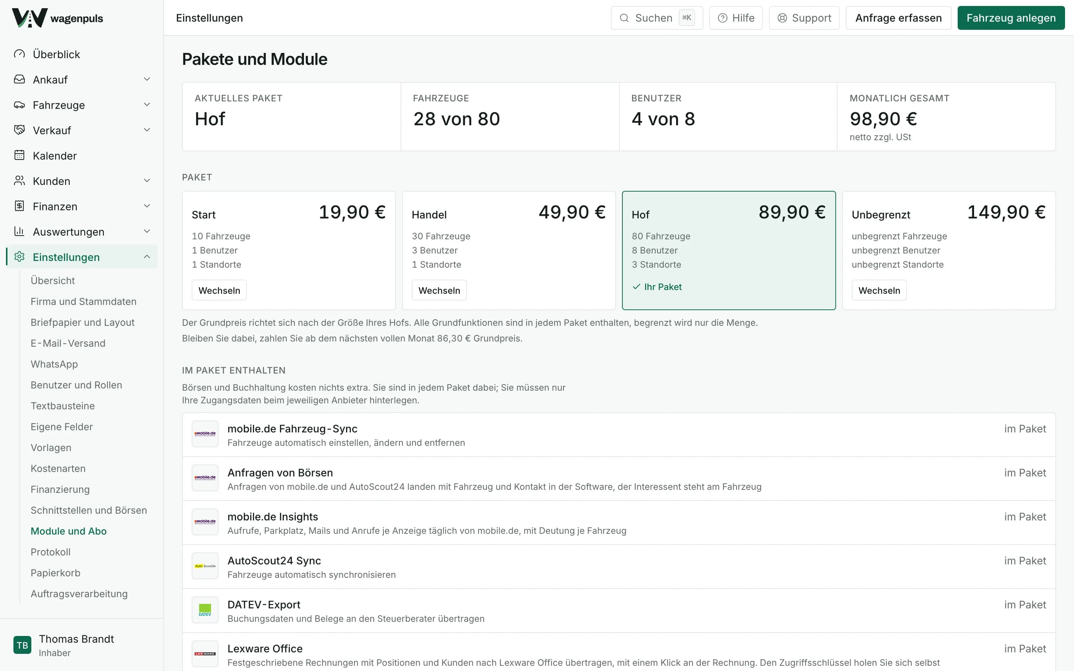Open the Suchen search field

pyautogui.click(x=657, y=18)
